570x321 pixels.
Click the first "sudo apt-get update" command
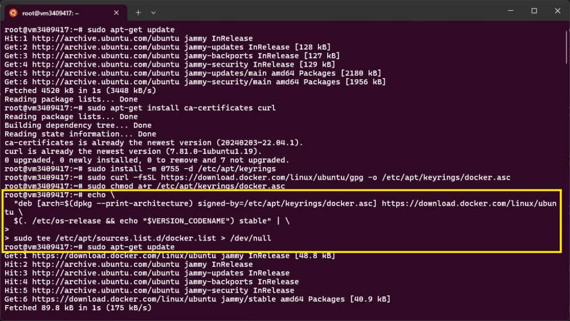[x=131, y=30]
